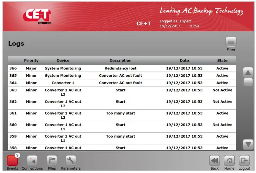The height and width of the screenshot is (173, 256).
Task: Click the Logged as: Expert text
Action: pyautogui.click(x=175, y=21)
